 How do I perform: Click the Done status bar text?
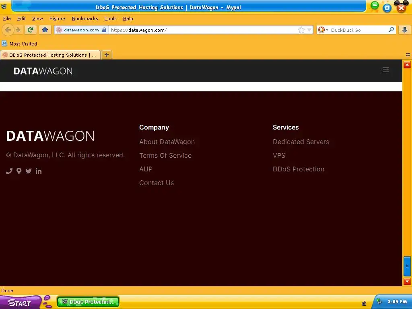point(7,290)
